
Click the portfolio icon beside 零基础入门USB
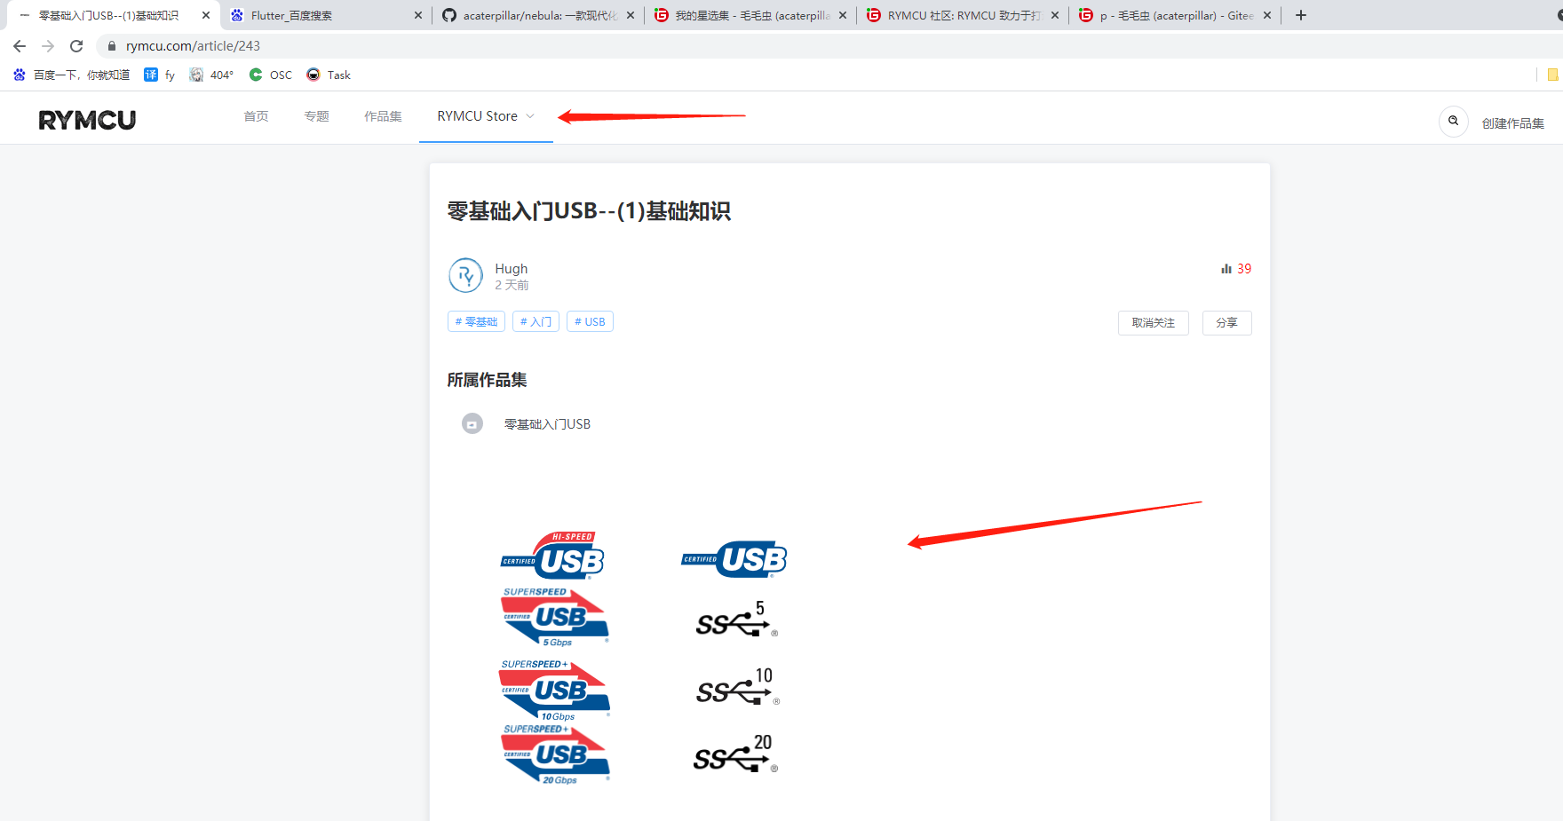tap(472, 424)
